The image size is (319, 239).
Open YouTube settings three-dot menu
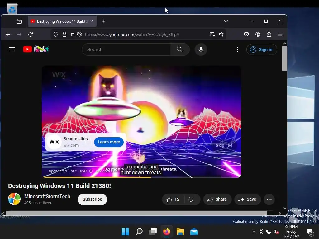[x=238, y=49]
